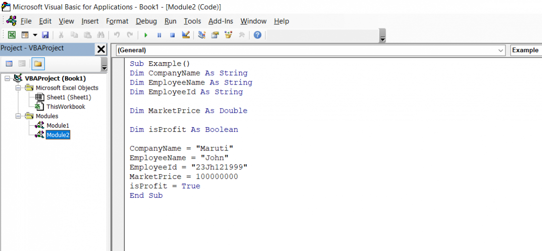Screen dimensions: 542x251
Task: Collapse the VBAProject (Book1) tree node
Action: [x=7, y=78]
